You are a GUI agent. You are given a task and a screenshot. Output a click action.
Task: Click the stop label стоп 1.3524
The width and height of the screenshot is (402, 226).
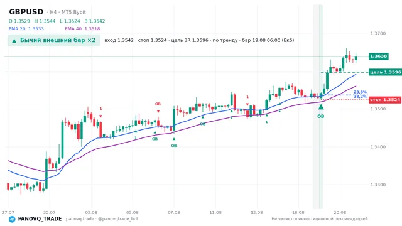point(385,100)
